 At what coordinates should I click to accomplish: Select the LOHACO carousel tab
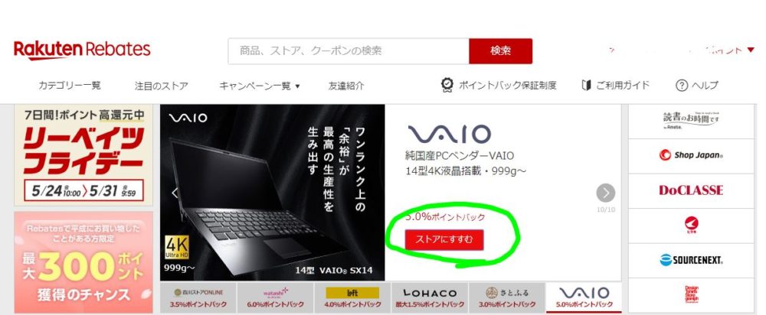coord(430,298)
